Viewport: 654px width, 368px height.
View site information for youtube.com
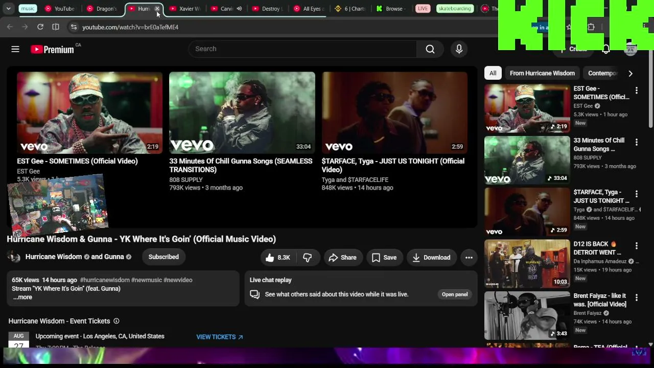pyautogui.click(x=74, y=27)
